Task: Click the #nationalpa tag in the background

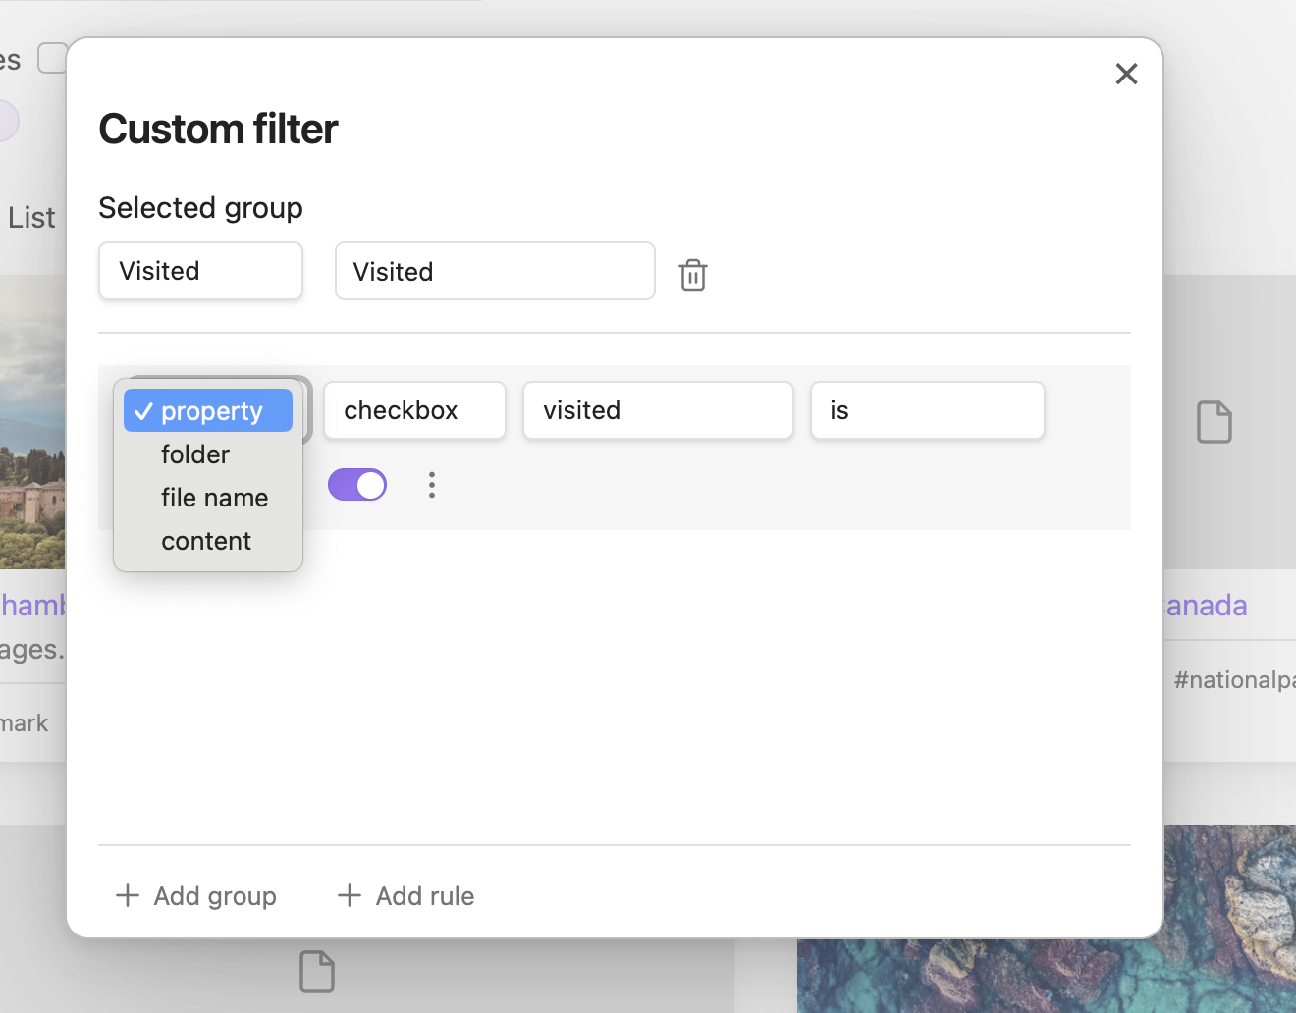Action: [1234, 679]
